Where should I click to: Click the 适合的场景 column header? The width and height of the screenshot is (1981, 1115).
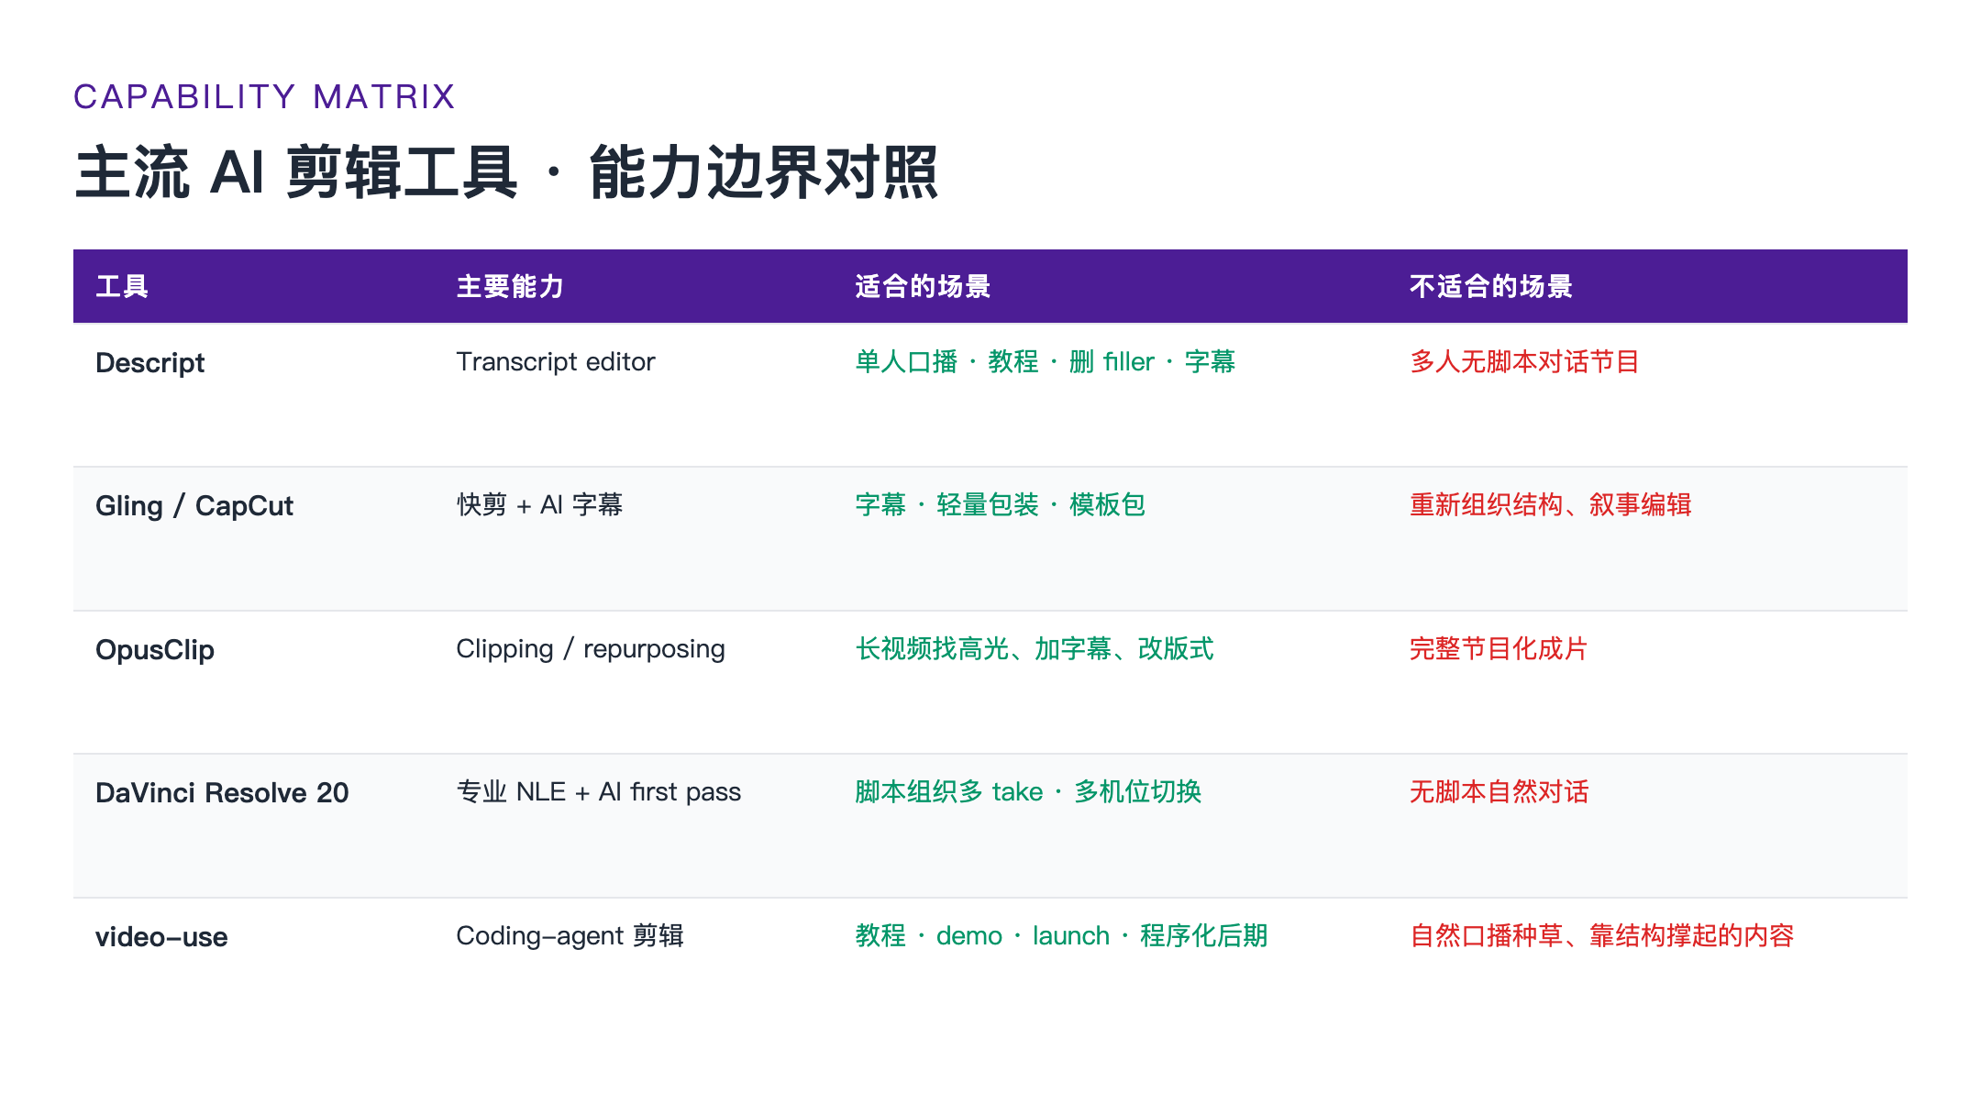923,286
